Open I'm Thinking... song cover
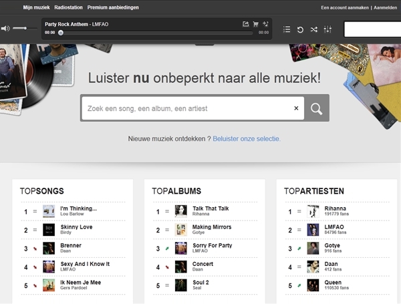This screenshot has width=401, height=304. 49,211
